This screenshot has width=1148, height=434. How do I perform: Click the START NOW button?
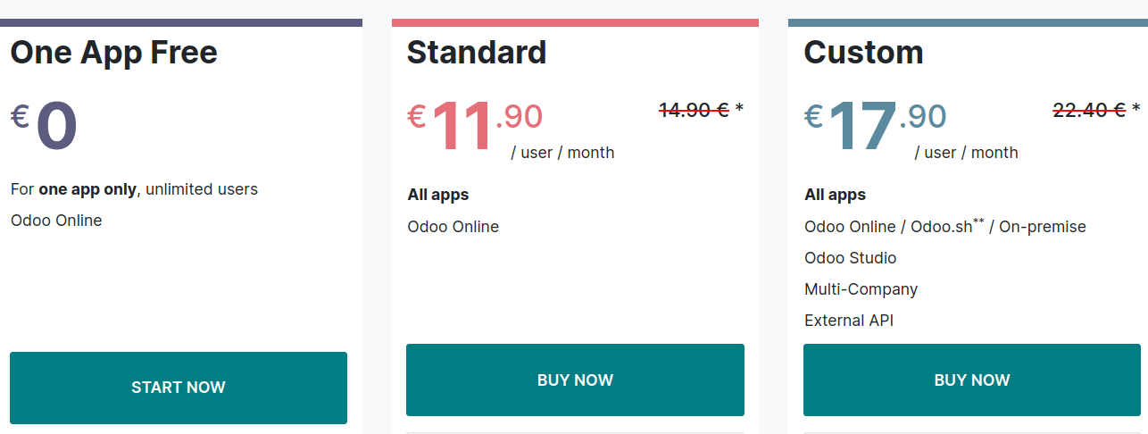point(179,388)
